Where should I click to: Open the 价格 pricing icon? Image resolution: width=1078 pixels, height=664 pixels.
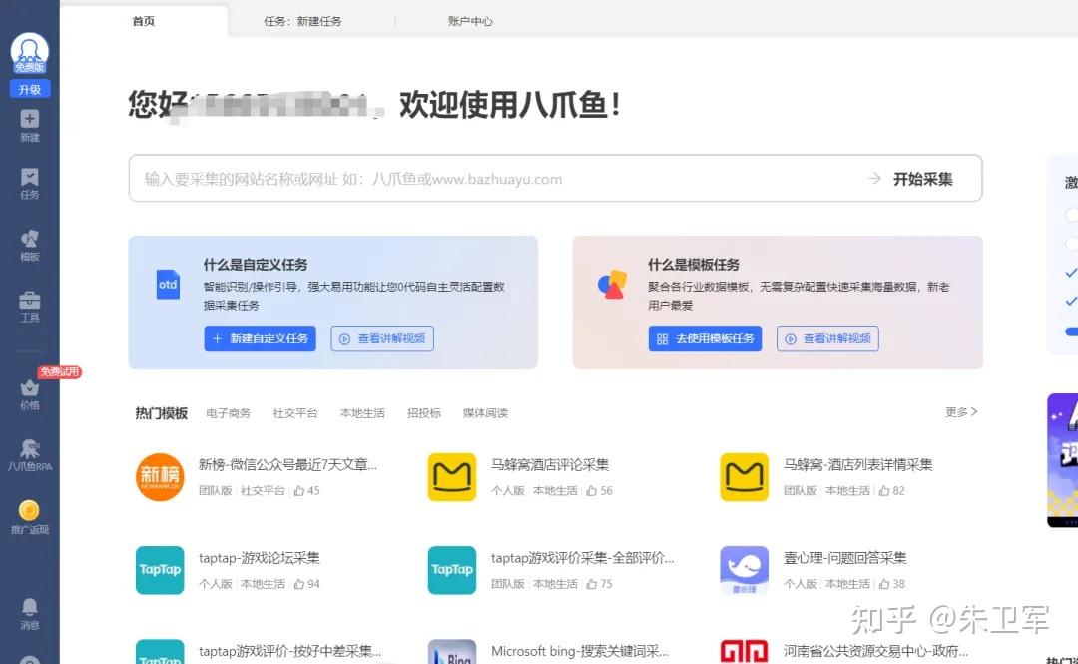pyautogui.click(x=29, y=389)
